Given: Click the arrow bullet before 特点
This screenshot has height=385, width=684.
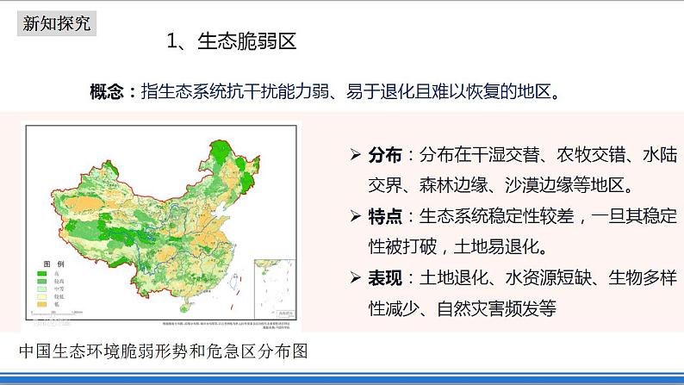Looking at the screenshot, I should click(355, 216).
